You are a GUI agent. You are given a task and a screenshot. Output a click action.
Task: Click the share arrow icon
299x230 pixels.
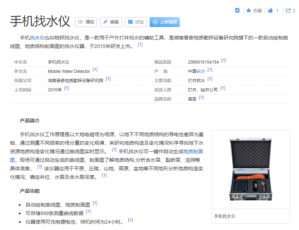(x=288, y=11)
